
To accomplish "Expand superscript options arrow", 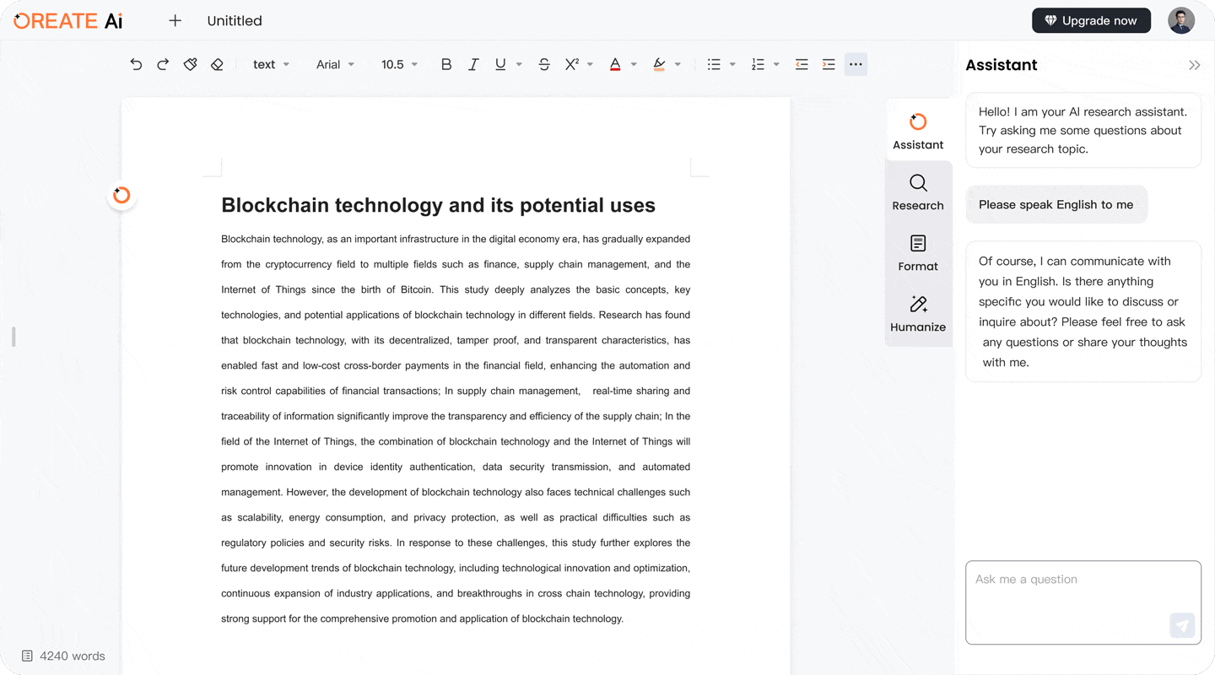I will tap(590, 64).
